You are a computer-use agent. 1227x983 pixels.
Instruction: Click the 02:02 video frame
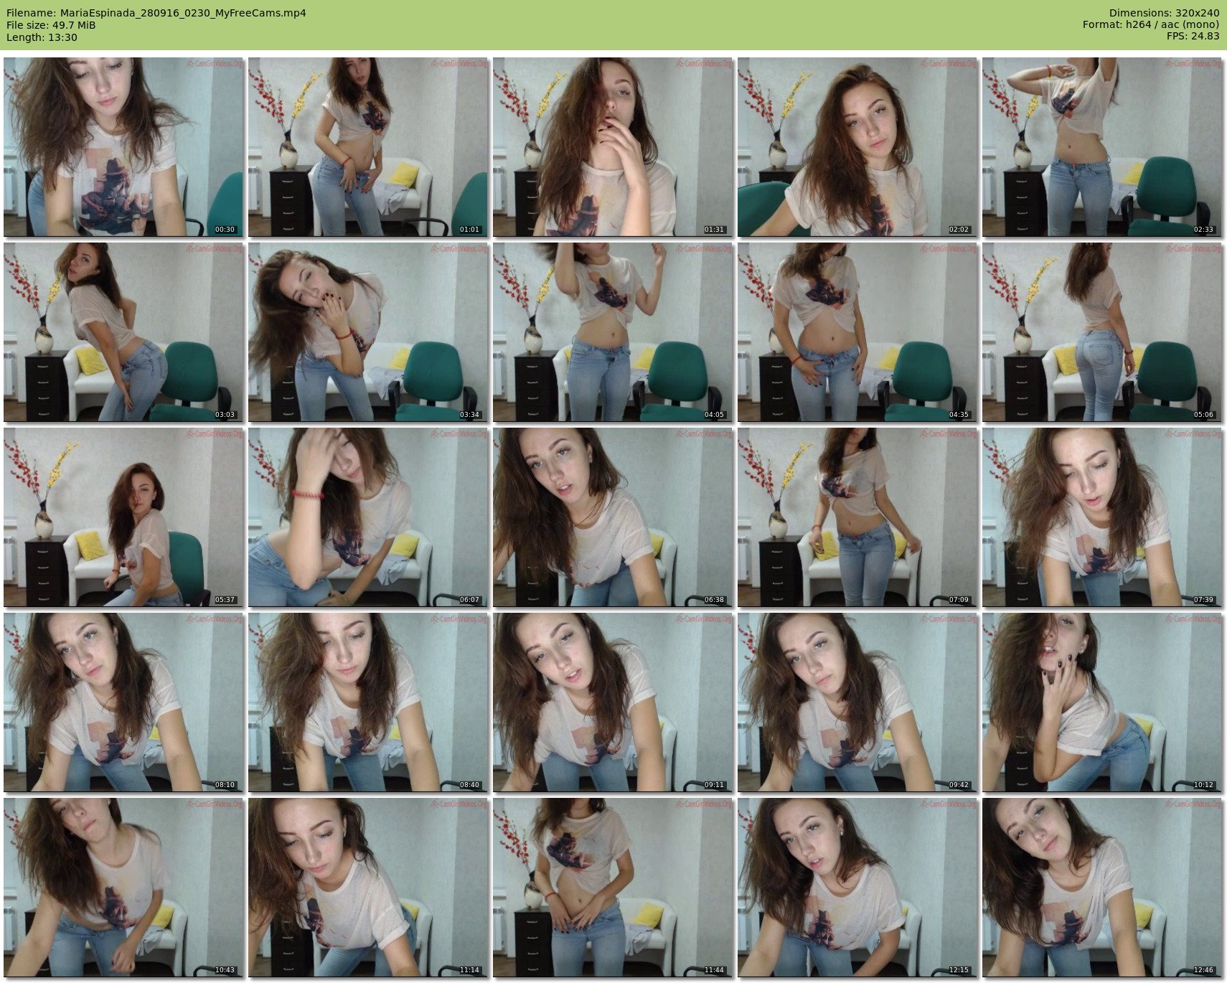pyautogui.click(x=857, y=147)
